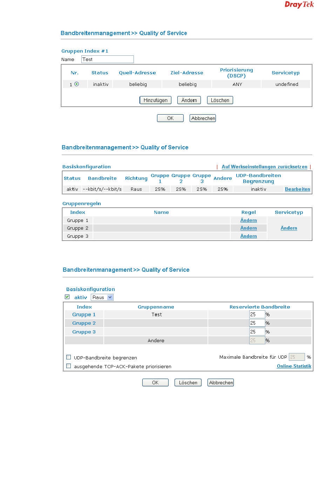Click the --kbit/s/--kbit/s Bandbreite value
333x494 pixels.
pos(102,189)
